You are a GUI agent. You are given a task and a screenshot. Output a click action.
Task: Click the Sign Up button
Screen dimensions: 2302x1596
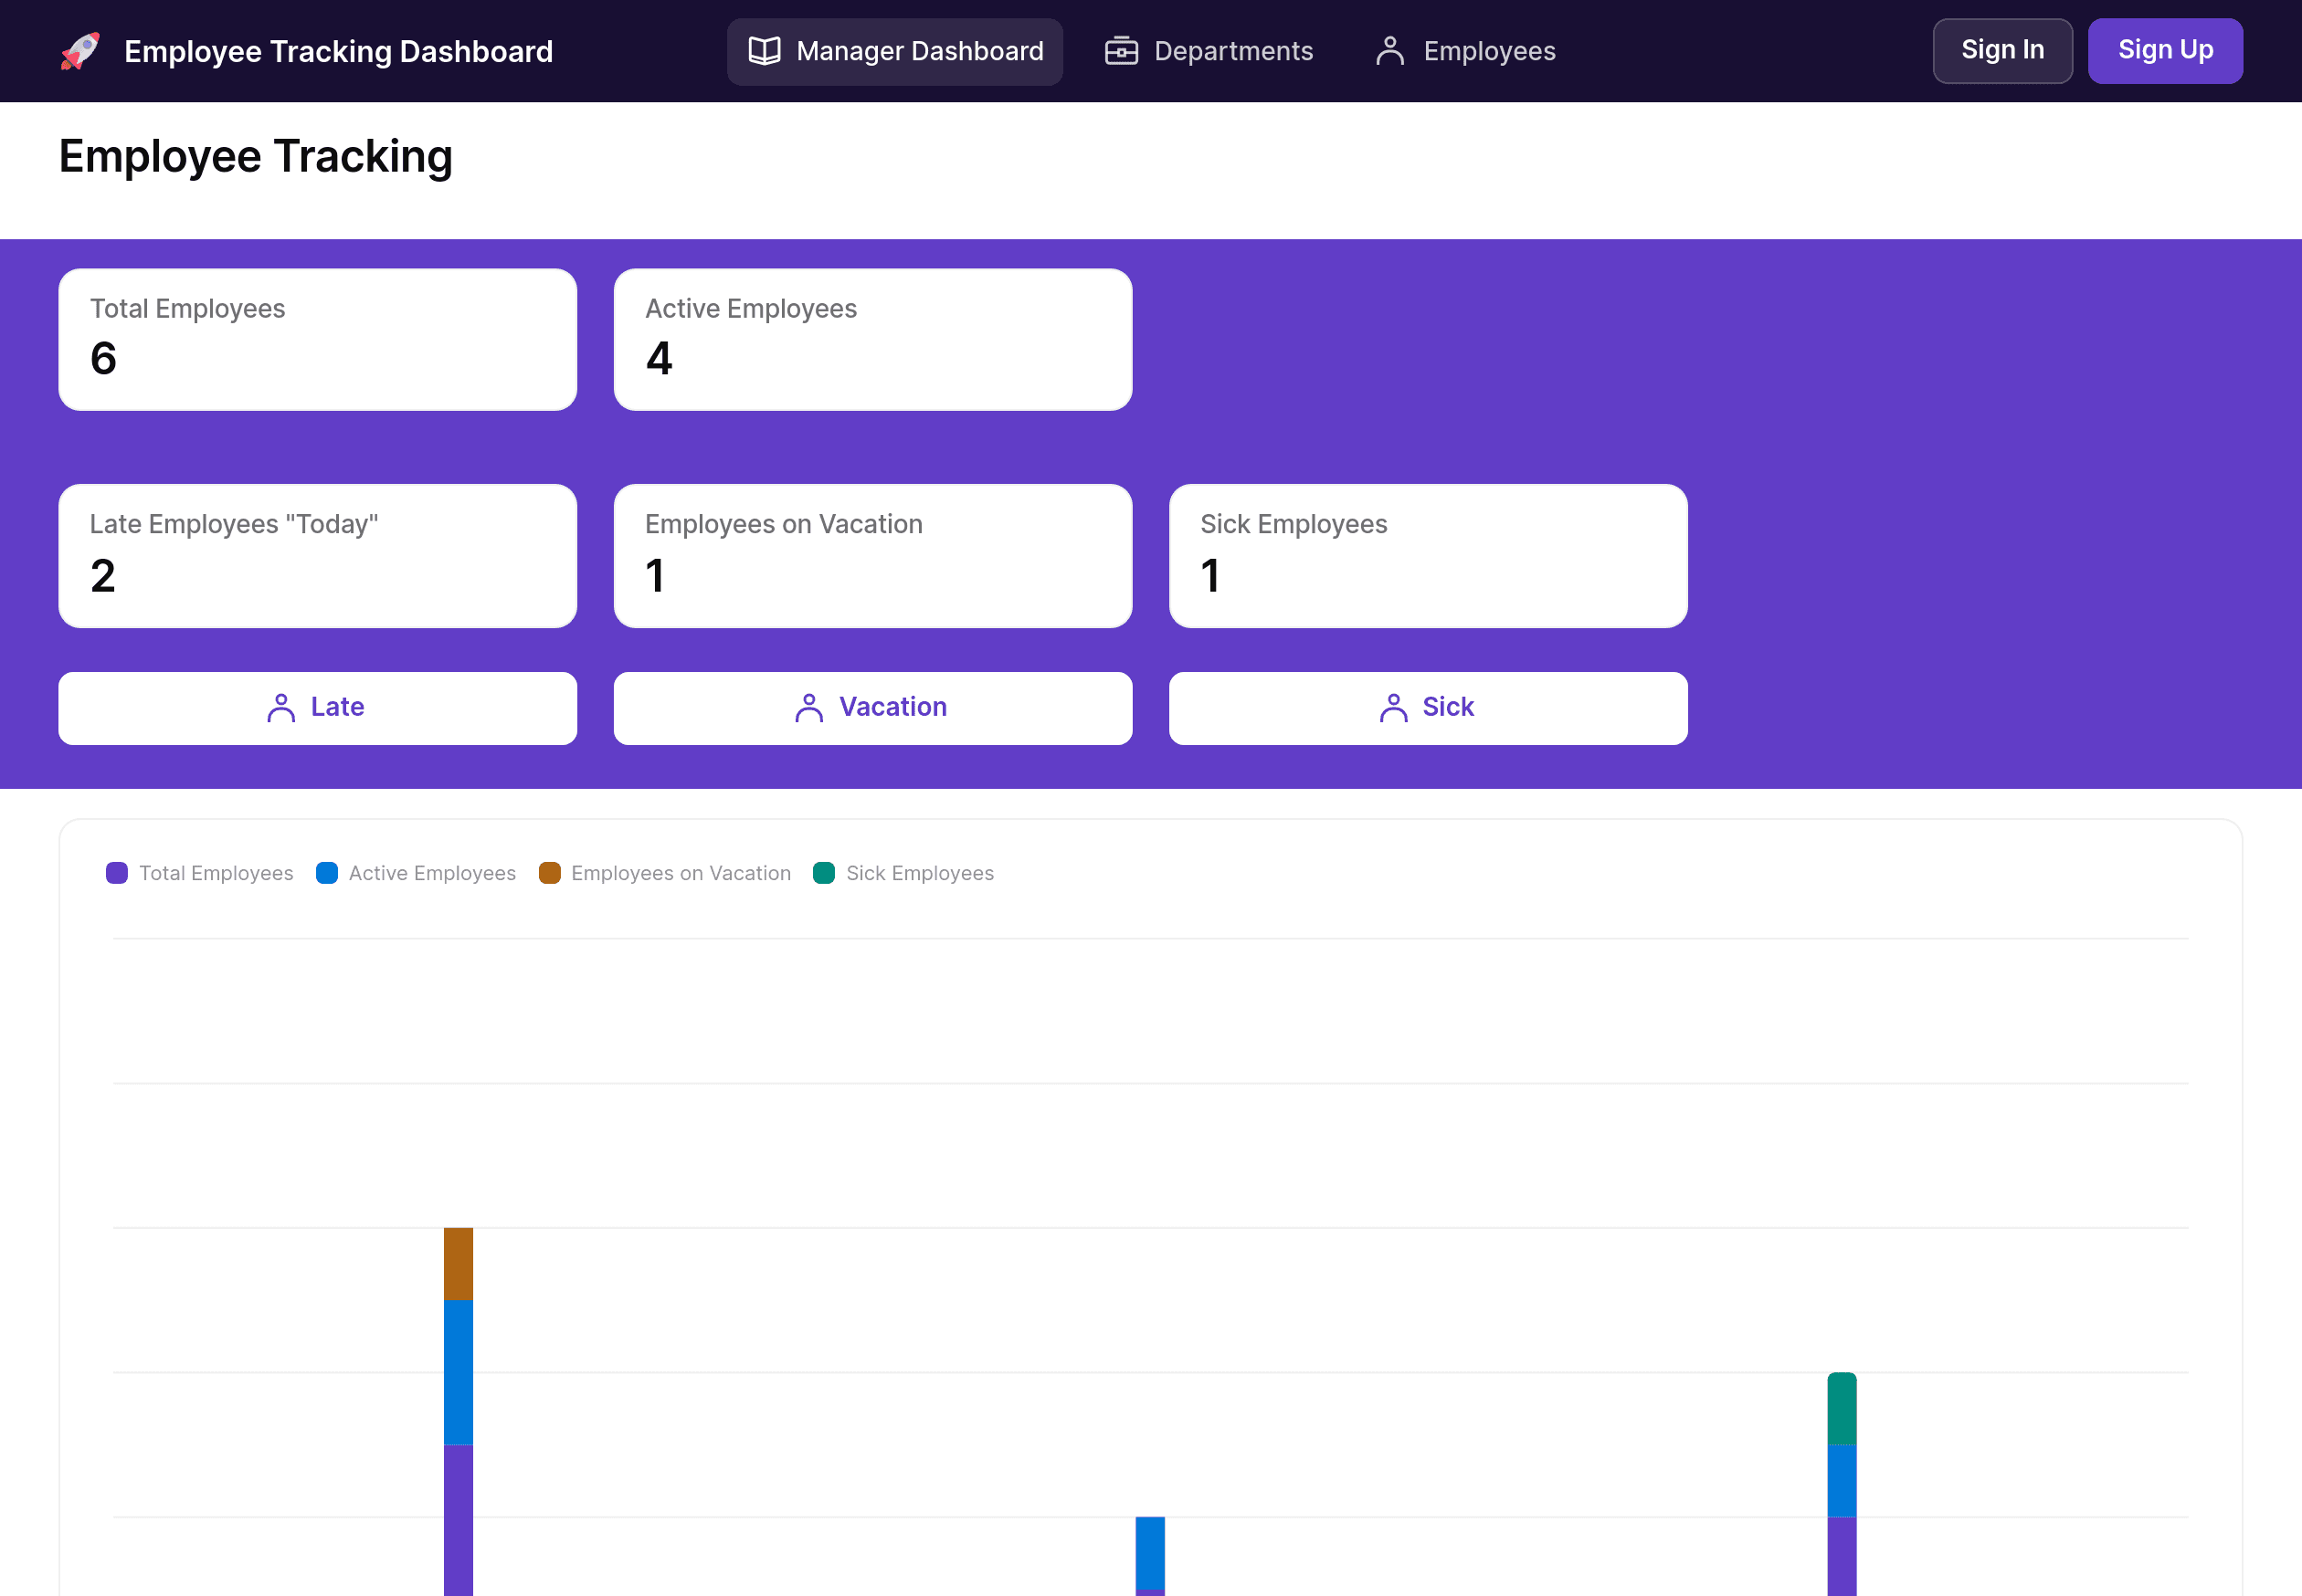[x=2166, y=51]
